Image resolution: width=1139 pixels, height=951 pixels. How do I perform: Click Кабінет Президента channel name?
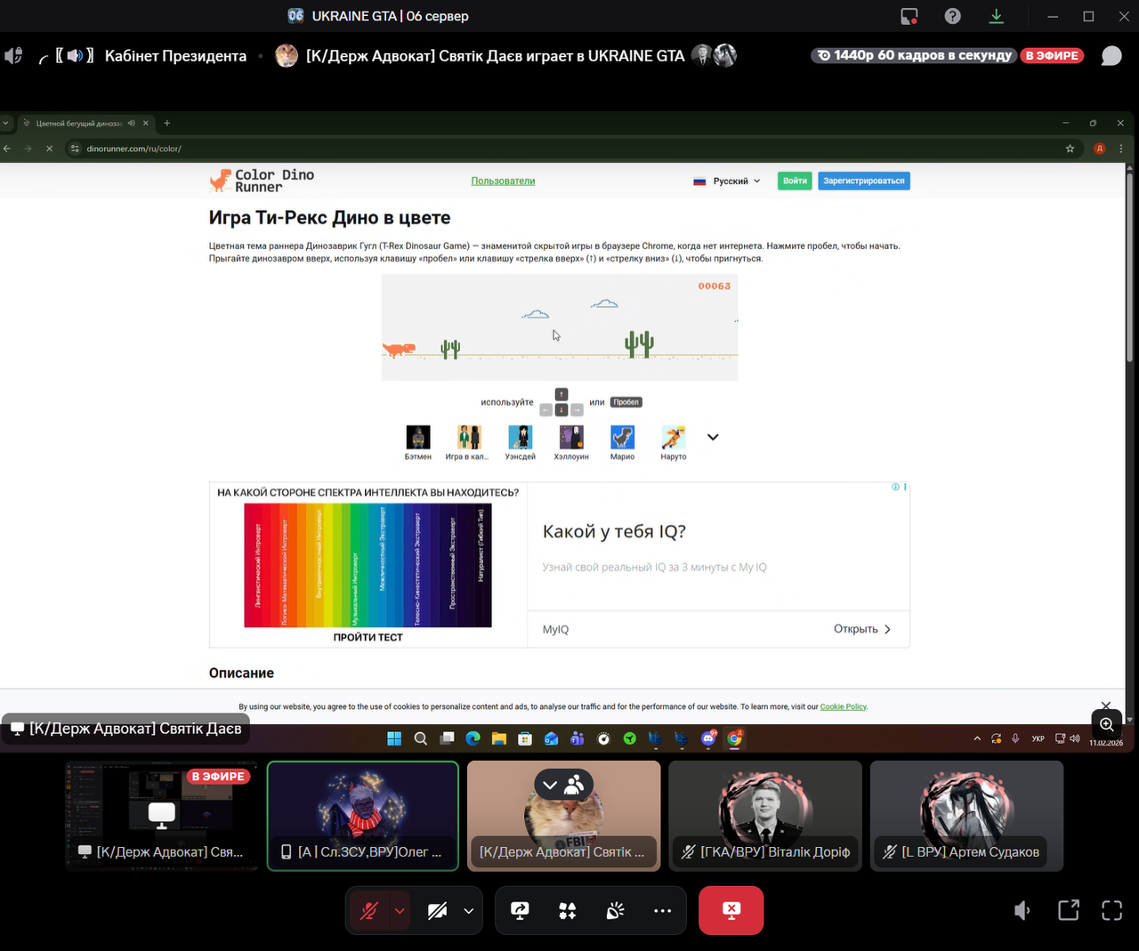tap(175, 55)
